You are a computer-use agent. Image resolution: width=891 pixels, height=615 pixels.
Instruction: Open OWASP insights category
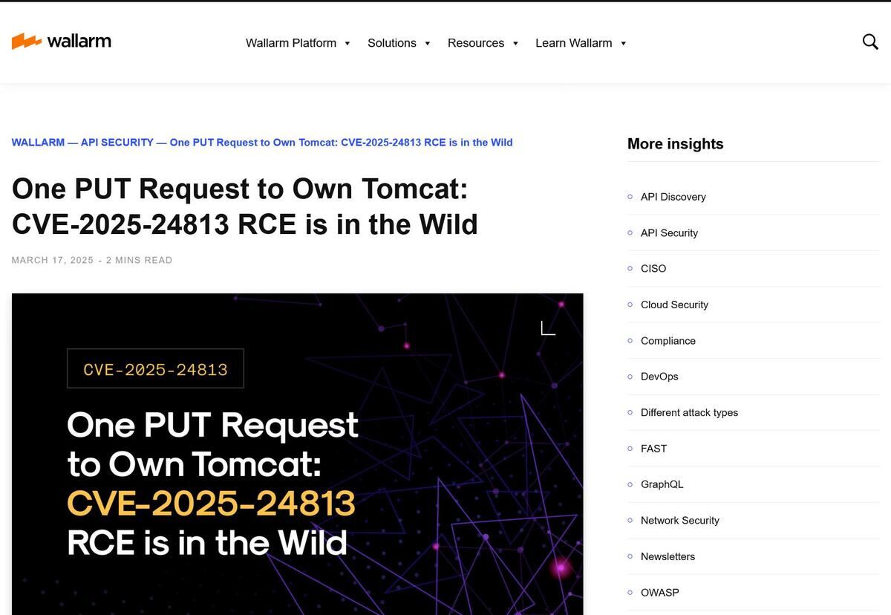tap(659, 593)
